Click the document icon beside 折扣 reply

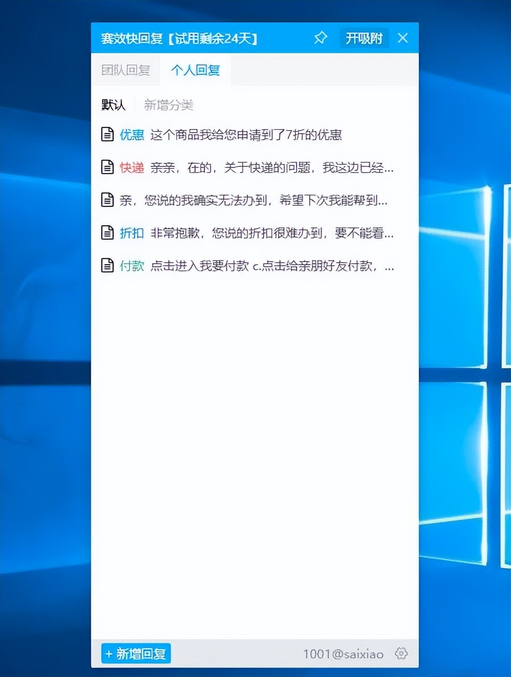pos(107,233)
